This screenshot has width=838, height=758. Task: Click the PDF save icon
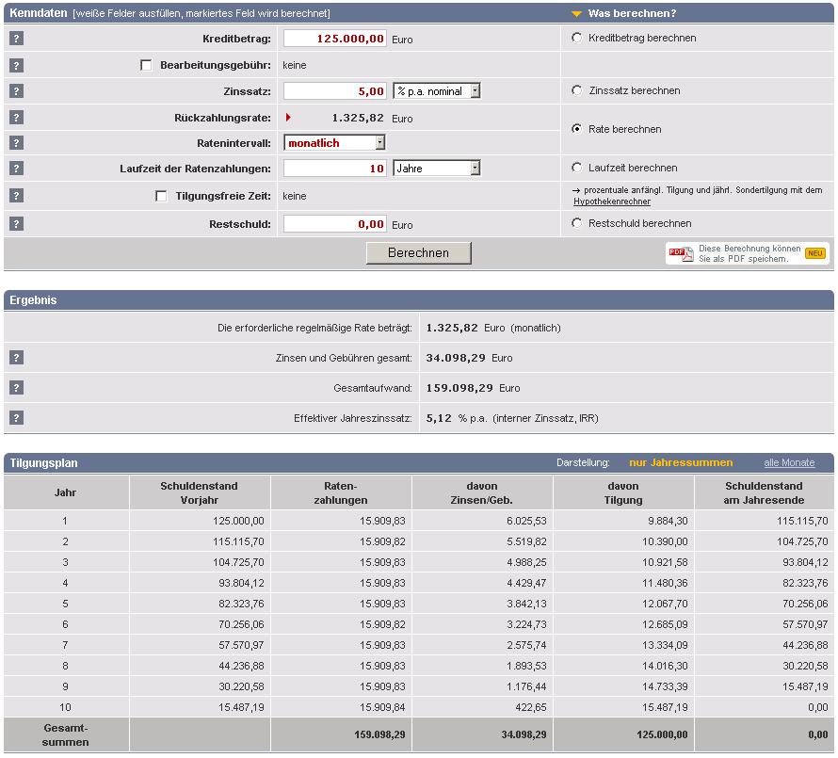pos(681,253)
